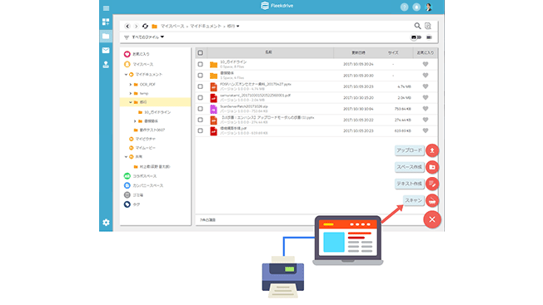Viewport: 543px width, 305px height.
Task: Open the document content search icon
Action: (428, 26)
